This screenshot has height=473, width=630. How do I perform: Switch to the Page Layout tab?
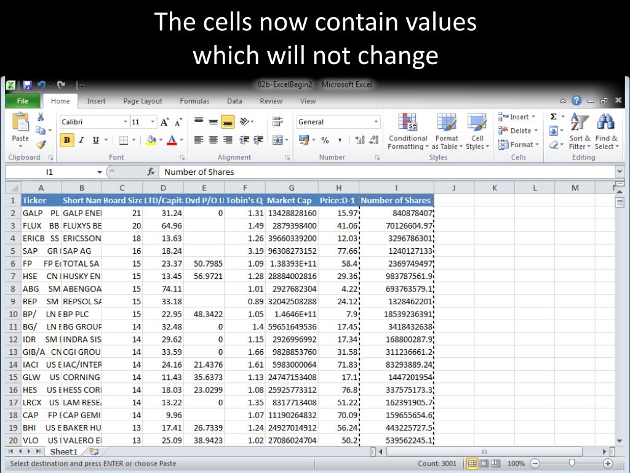point(143,101)
